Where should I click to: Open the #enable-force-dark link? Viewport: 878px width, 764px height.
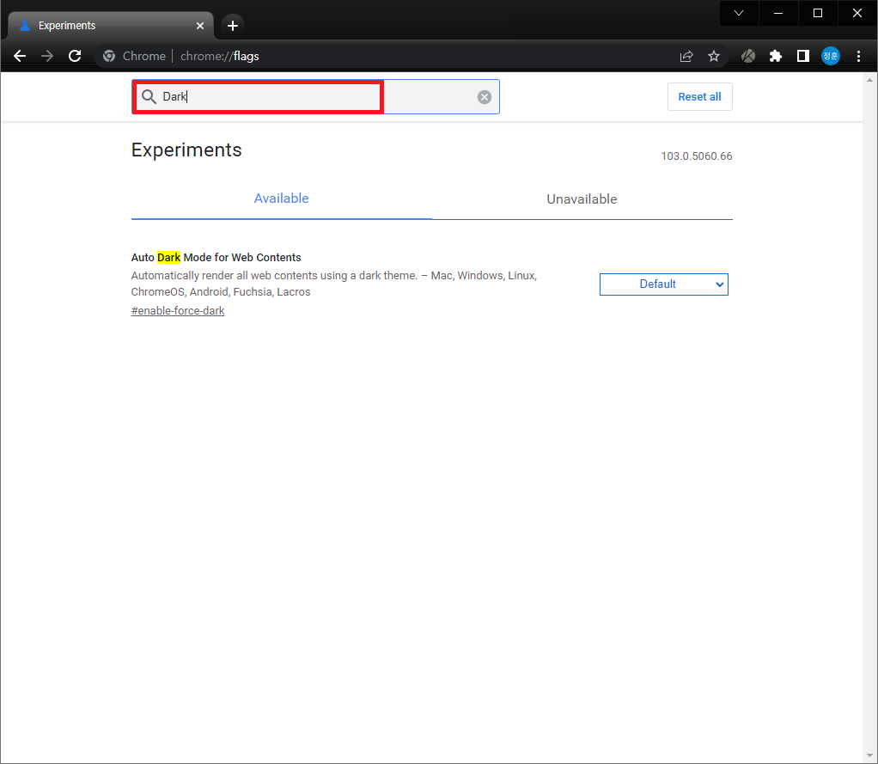pyautogui.click(x=178, y=311)
